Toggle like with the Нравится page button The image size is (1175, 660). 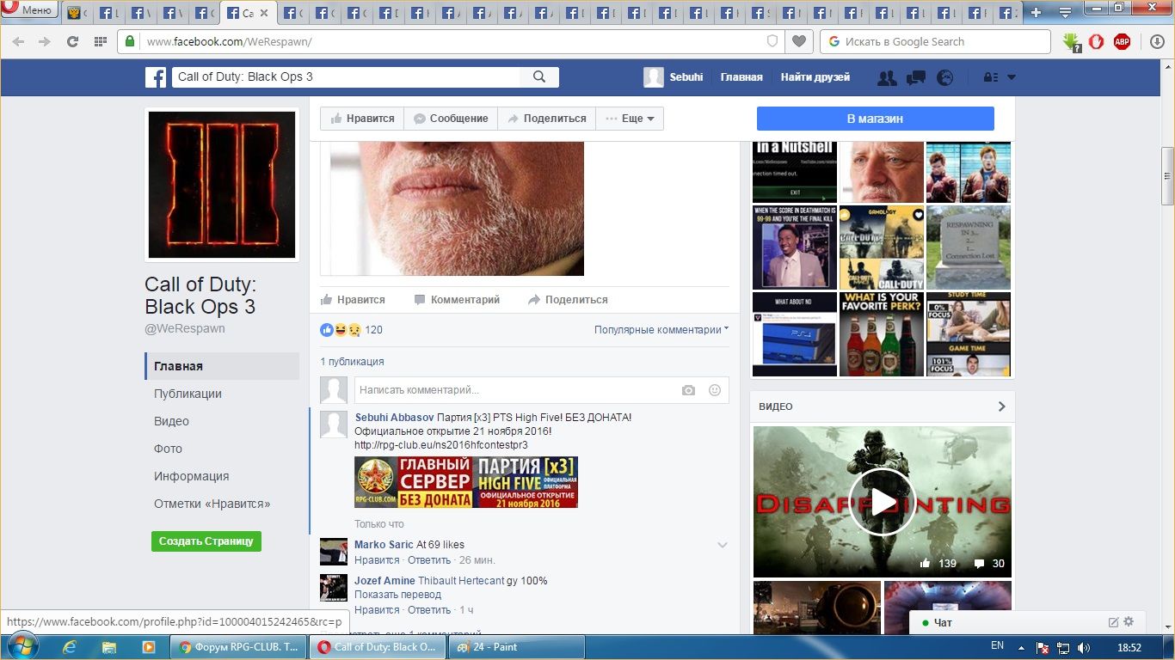[x=362, y=119]
